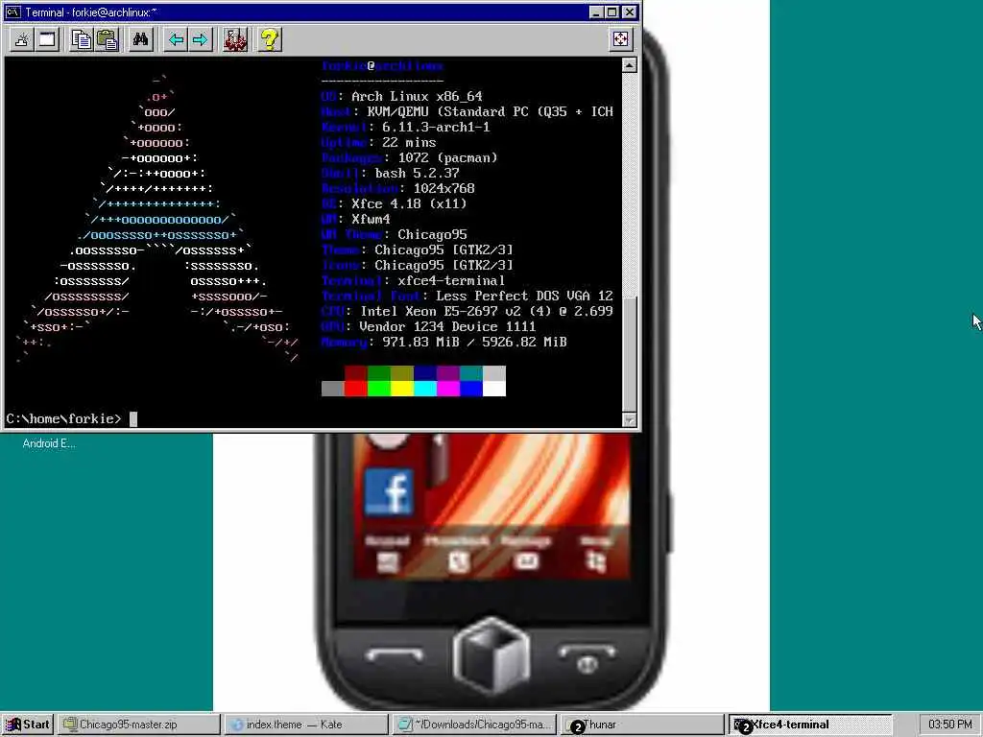Click the 'xfce4-terminal' text
Screen dimensions: 983x737
click(451, 281)
